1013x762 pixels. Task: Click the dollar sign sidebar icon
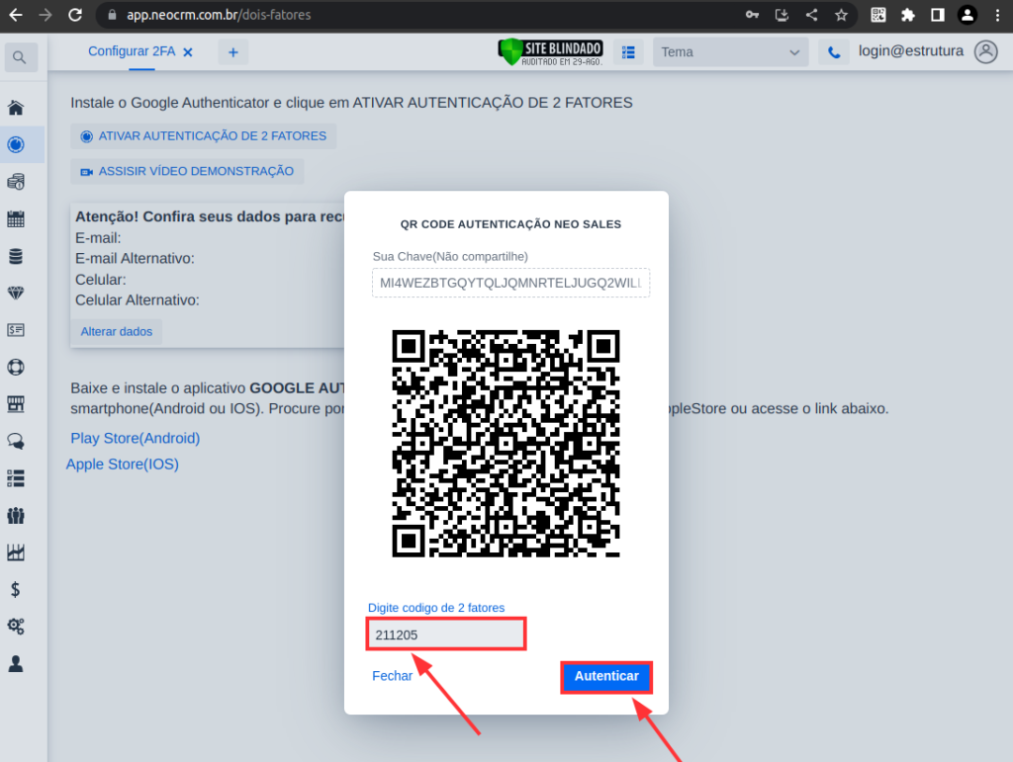tap(16, 589)
